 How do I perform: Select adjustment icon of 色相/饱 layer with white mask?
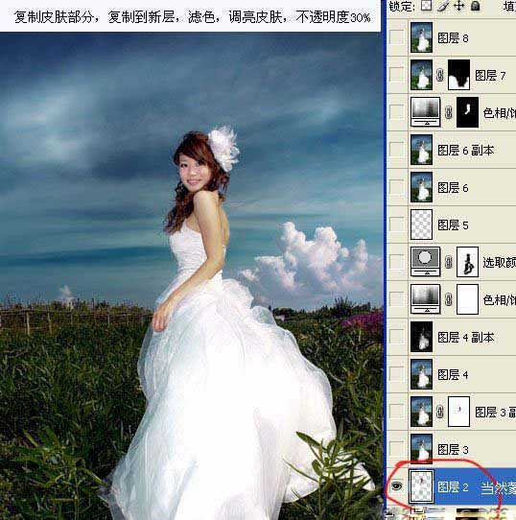click(x=426, y=299)
